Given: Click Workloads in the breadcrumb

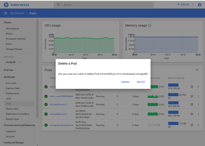Looking at the screenshot, I should [17, 13].
